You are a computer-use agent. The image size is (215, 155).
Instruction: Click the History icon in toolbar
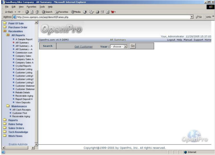[x=85, y=12]
